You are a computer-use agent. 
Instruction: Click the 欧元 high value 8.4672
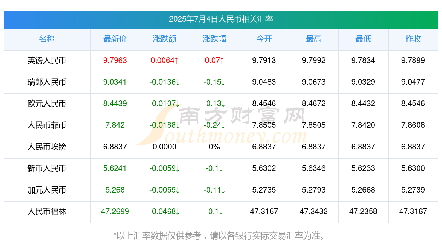(x=314, y=104)
